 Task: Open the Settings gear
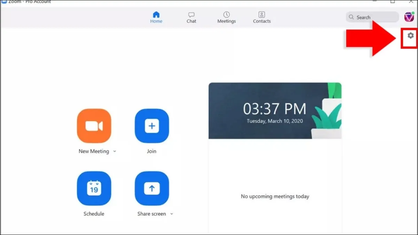pos(411,36)
